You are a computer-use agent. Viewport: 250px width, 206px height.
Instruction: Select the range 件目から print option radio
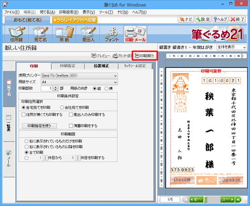point(27,158)
